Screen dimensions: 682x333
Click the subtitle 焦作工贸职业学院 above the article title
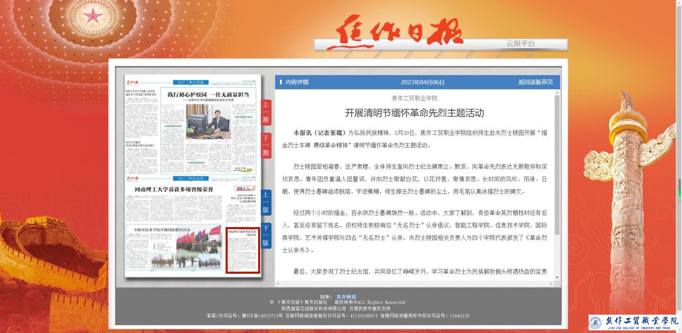tap(414, 98)
